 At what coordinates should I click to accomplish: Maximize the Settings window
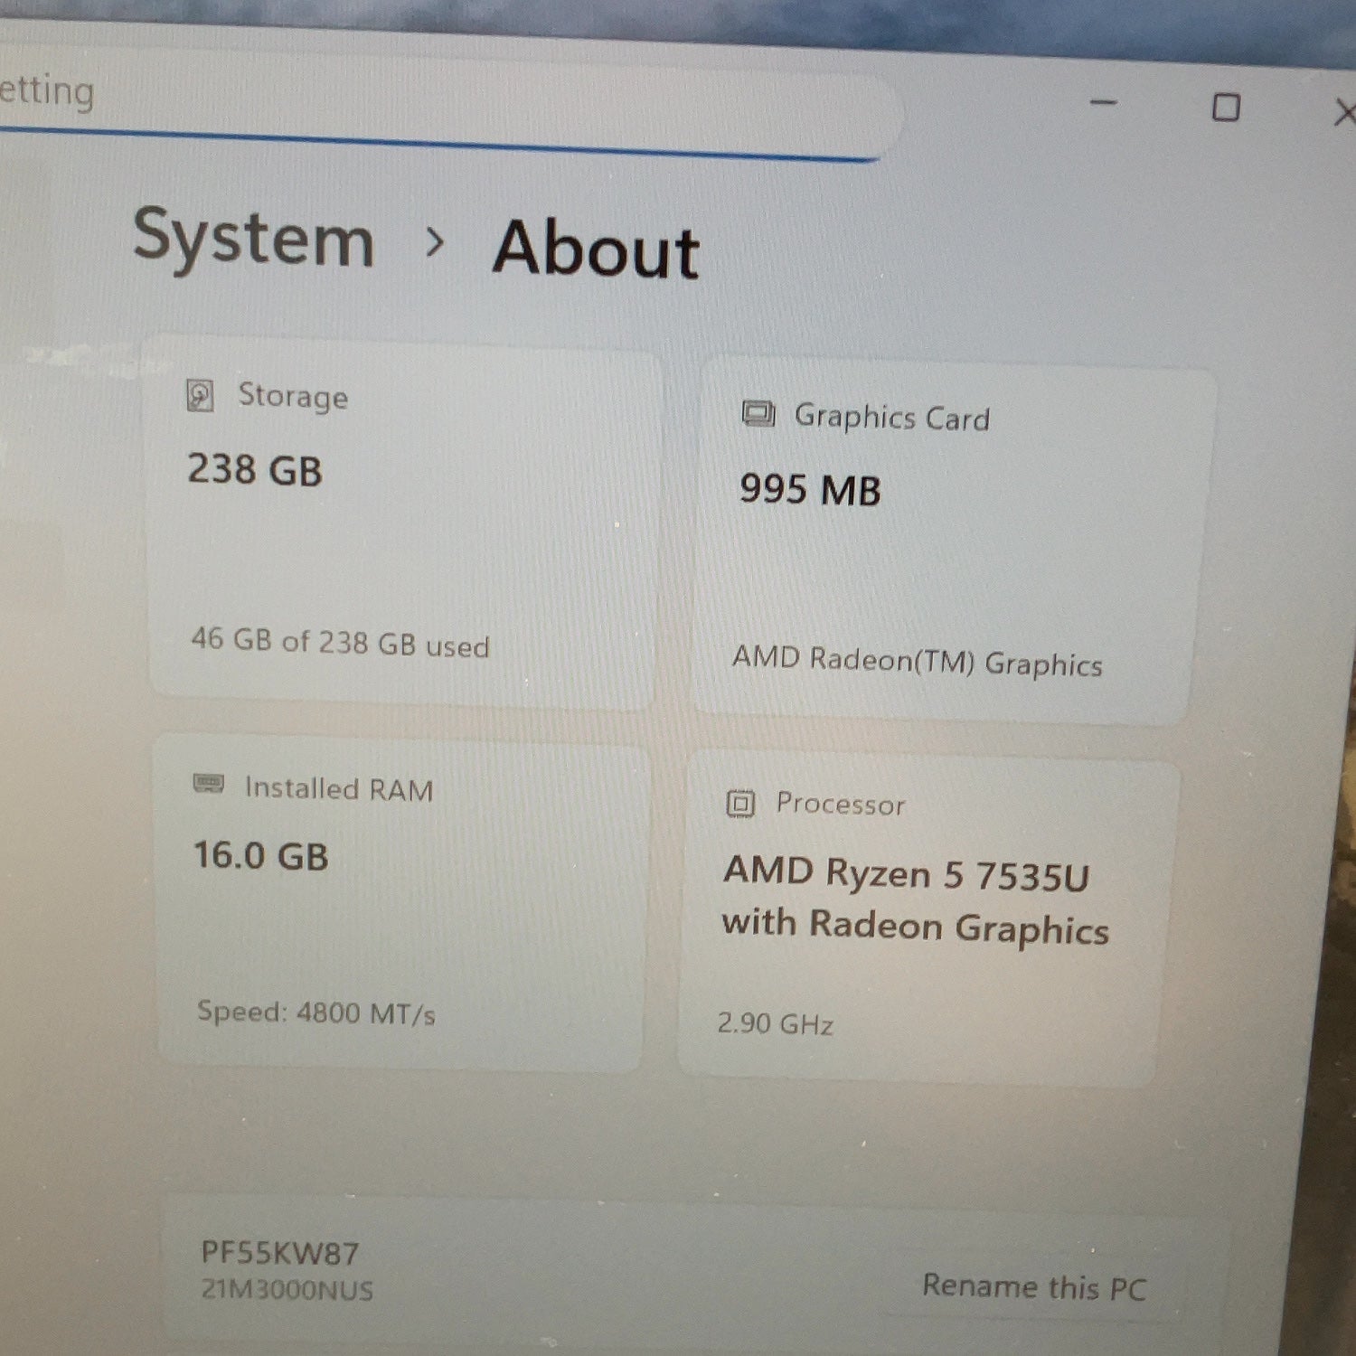coord(1226,108)
